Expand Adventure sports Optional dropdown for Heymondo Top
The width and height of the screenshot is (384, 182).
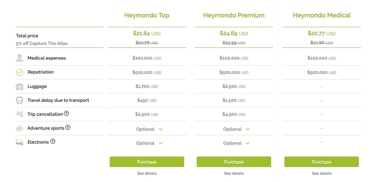click(x=149, y=129)
